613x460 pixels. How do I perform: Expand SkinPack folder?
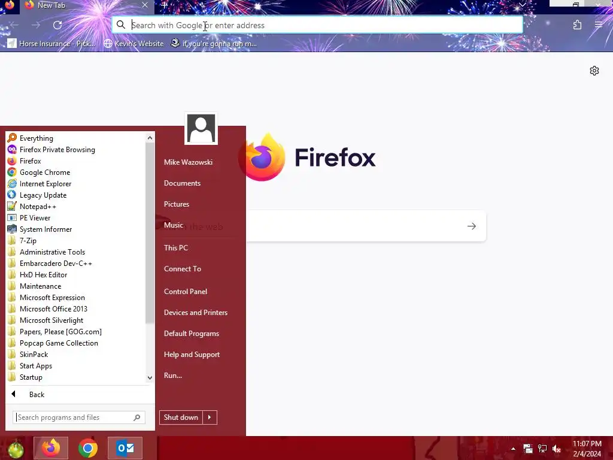click(34, 354)
